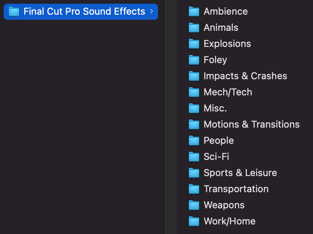Choose the Sports & Leisure folder name
Screen dimensions: 313x234
240,173
